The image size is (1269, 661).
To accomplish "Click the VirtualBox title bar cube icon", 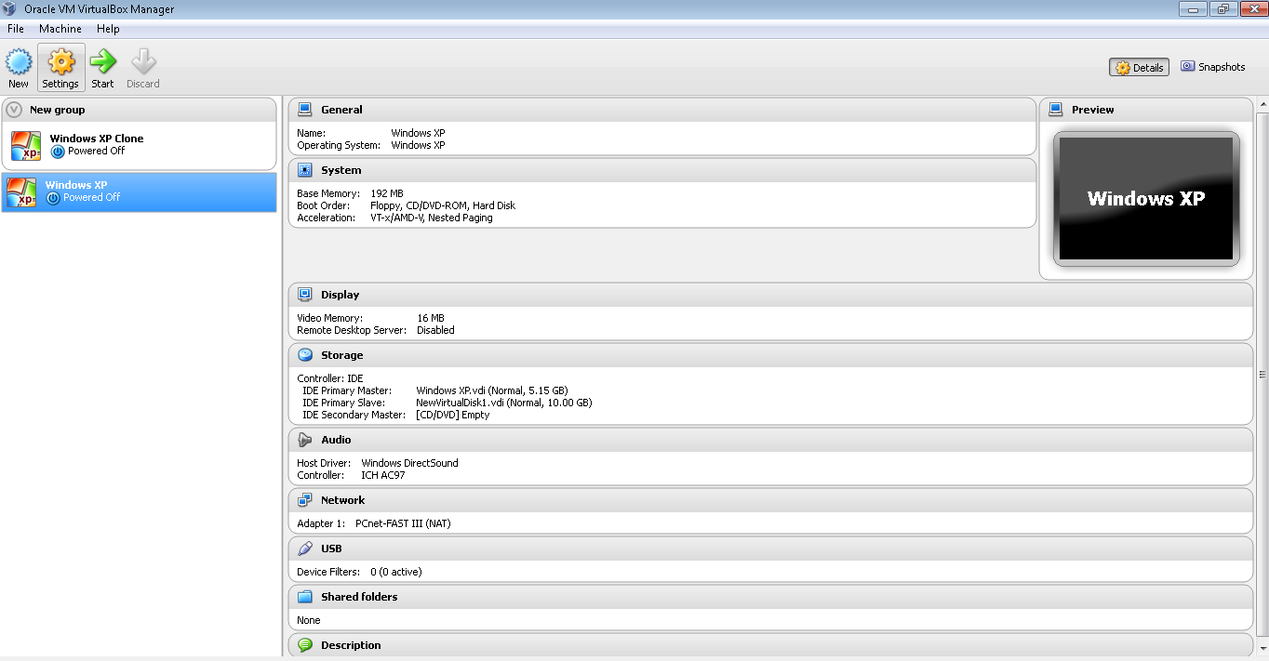I will (9, 9).
